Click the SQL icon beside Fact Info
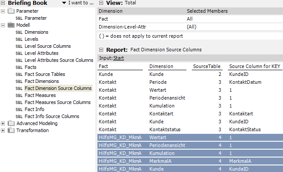 tap(19, 109)
